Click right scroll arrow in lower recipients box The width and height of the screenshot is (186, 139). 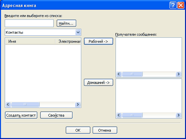pyautogui.click(x=178, y=115)
